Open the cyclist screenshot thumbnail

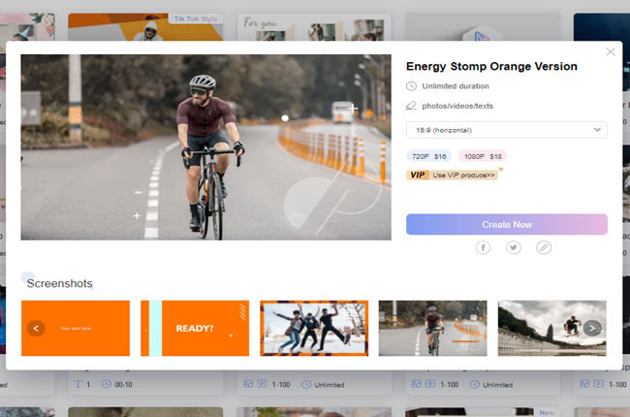click(432, 328)
